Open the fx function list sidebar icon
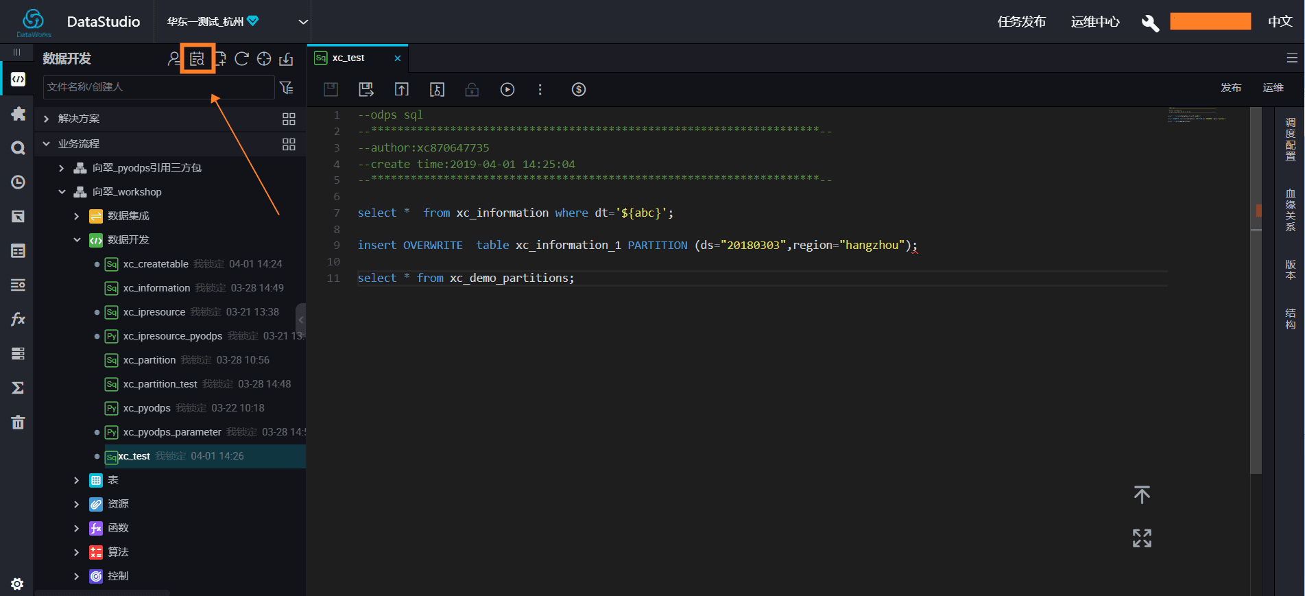 coord(18,319)
